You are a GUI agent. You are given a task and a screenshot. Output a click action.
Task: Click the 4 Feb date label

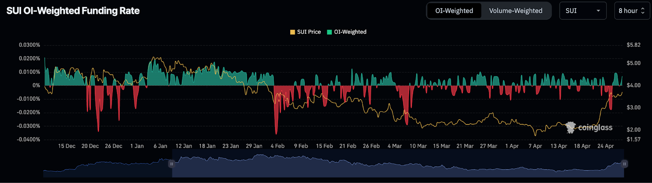278,146
